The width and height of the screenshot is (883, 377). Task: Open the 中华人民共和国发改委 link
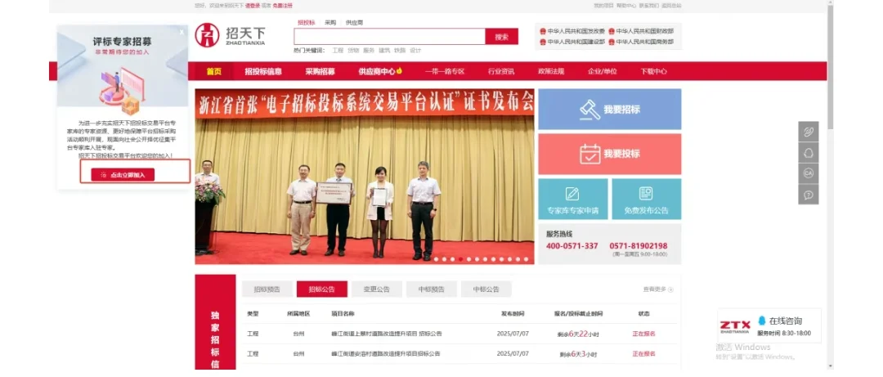[572, 32]
